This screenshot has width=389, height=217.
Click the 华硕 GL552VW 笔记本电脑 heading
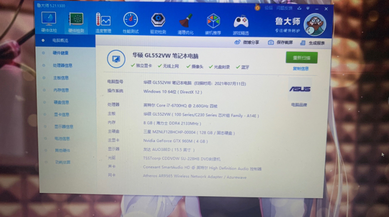[165, 55]
